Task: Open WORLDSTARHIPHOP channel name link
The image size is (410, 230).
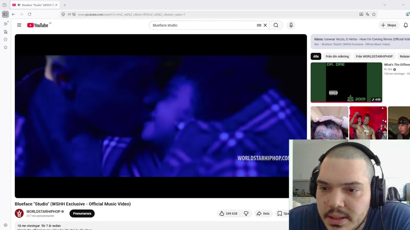Action: [43, 211]
